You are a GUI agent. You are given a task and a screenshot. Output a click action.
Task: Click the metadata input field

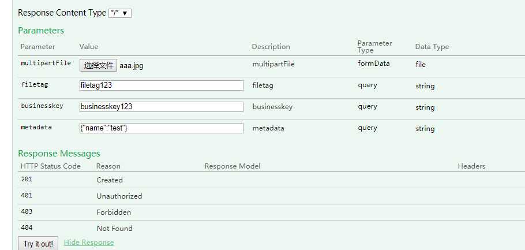click(x=162, y=128)
